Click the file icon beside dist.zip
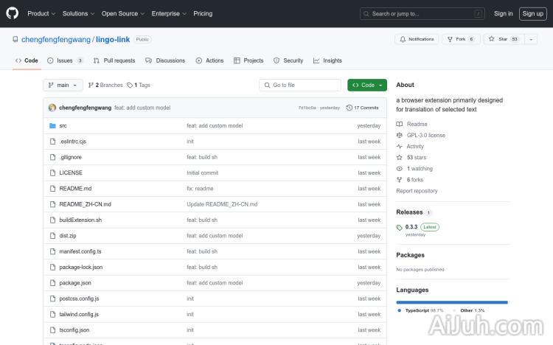The image size is (553, 345). [x=52, y=236]
